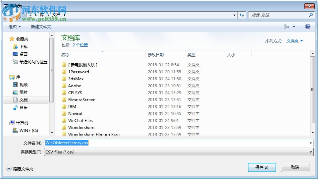
Task: Open the address bar history dropdown
Action: (x=234, y=15)
